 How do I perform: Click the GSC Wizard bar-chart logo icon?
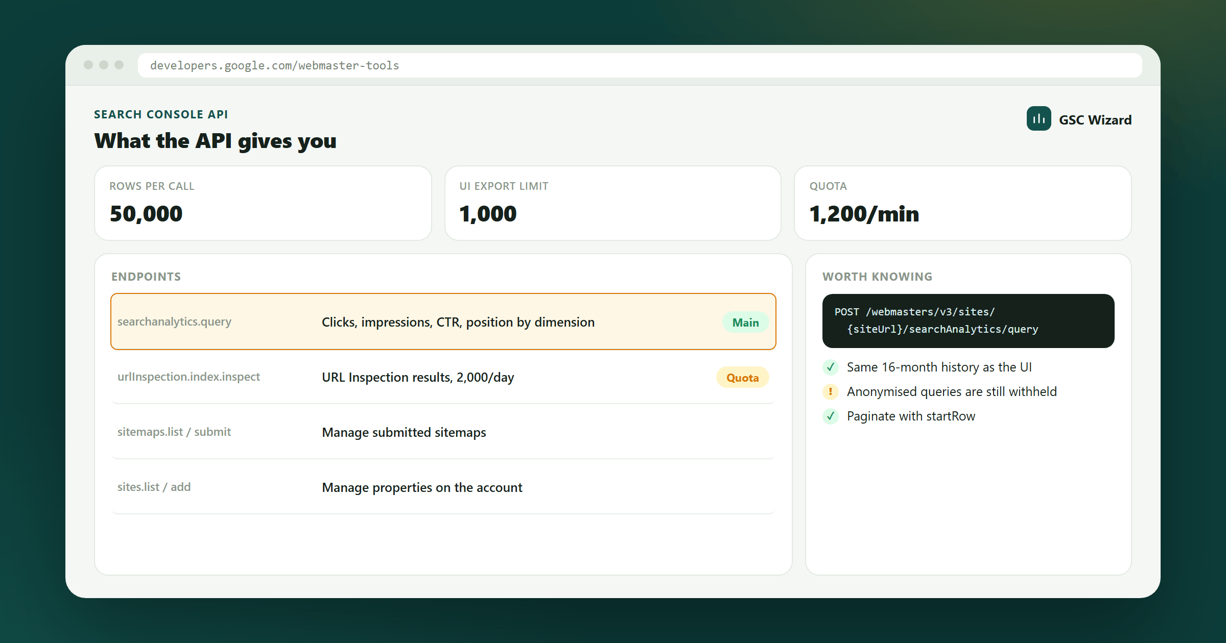click(x=1039, y=118)
